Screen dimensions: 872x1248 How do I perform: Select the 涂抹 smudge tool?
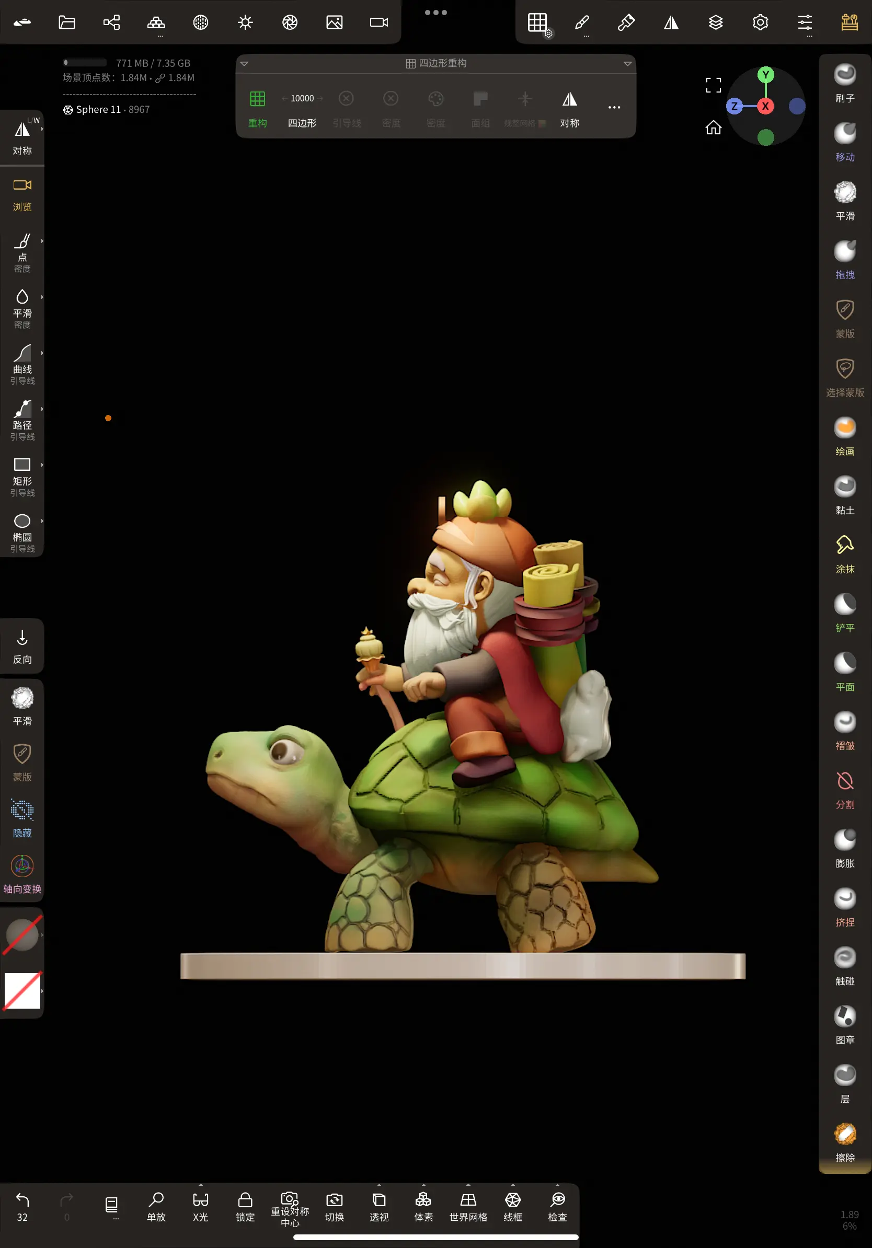click(845, 554)
